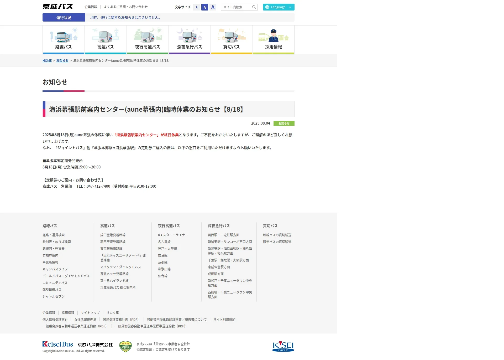This screenshot has height=360, width=504.
Task: Open よくあるご質問・お問い合わせ in the header
Action: click(x=125, y=7)
